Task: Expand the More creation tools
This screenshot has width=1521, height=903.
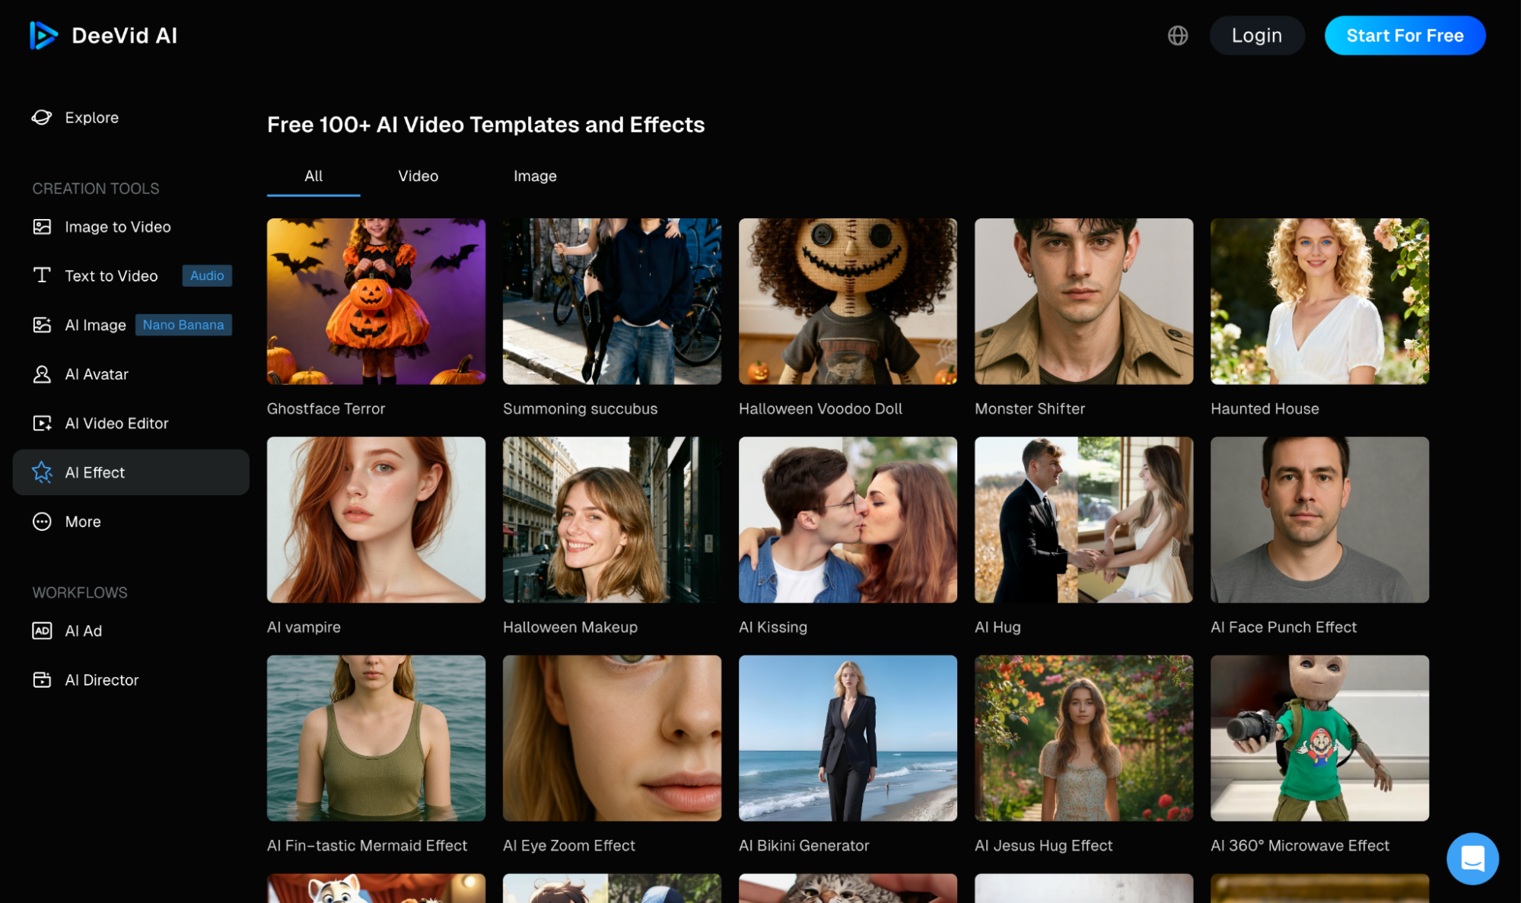Action: click(x=82, y=521)
